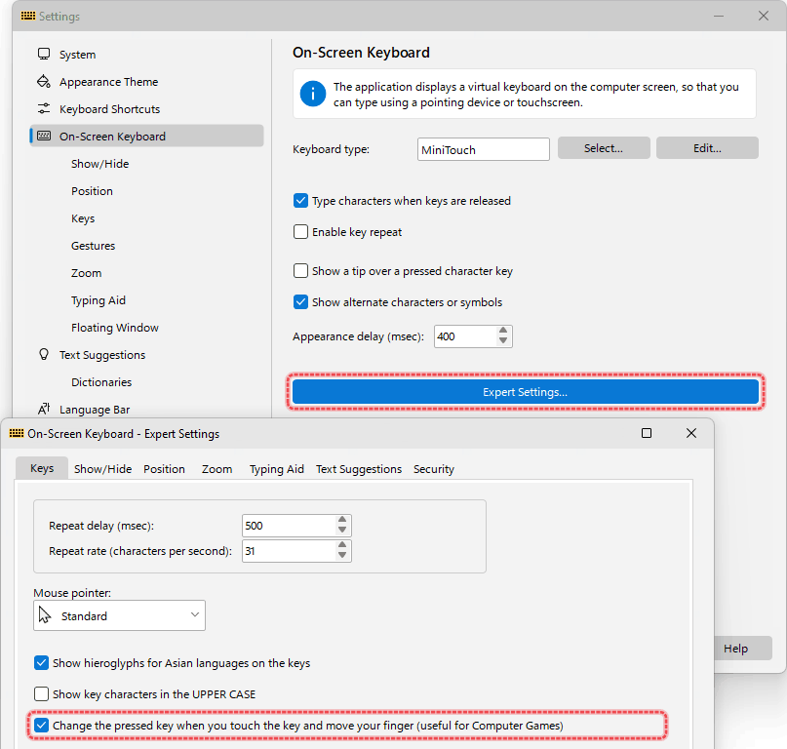This screenshot has width=787, height=749.
Task: Click the Select... keyboard type button
Action: (x=604, y=148)
